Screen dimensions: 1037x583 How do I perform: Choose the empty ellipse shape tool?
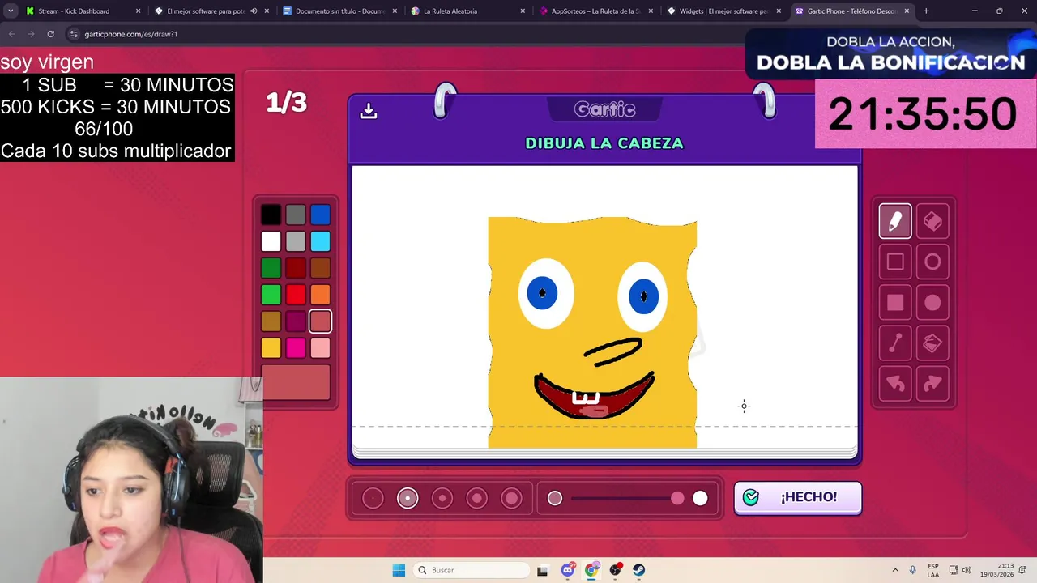point(932,262)
